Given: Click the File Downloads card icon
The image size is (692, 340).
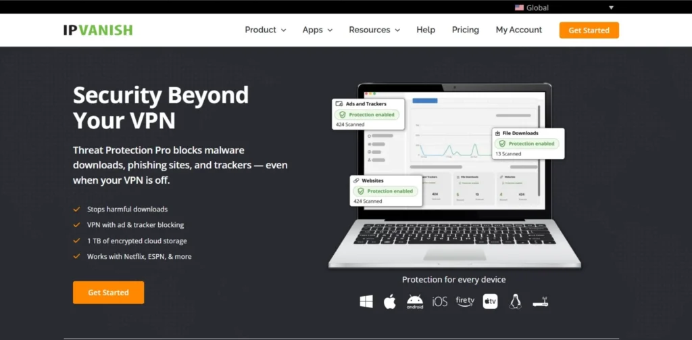Looking at the screenshot, I should [x=497, y=133].
